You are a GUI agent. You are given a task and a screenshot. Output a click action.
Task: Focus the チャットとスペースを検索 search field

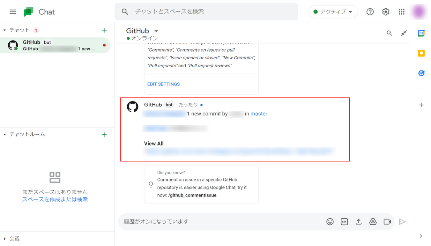(x=206, y=12)
